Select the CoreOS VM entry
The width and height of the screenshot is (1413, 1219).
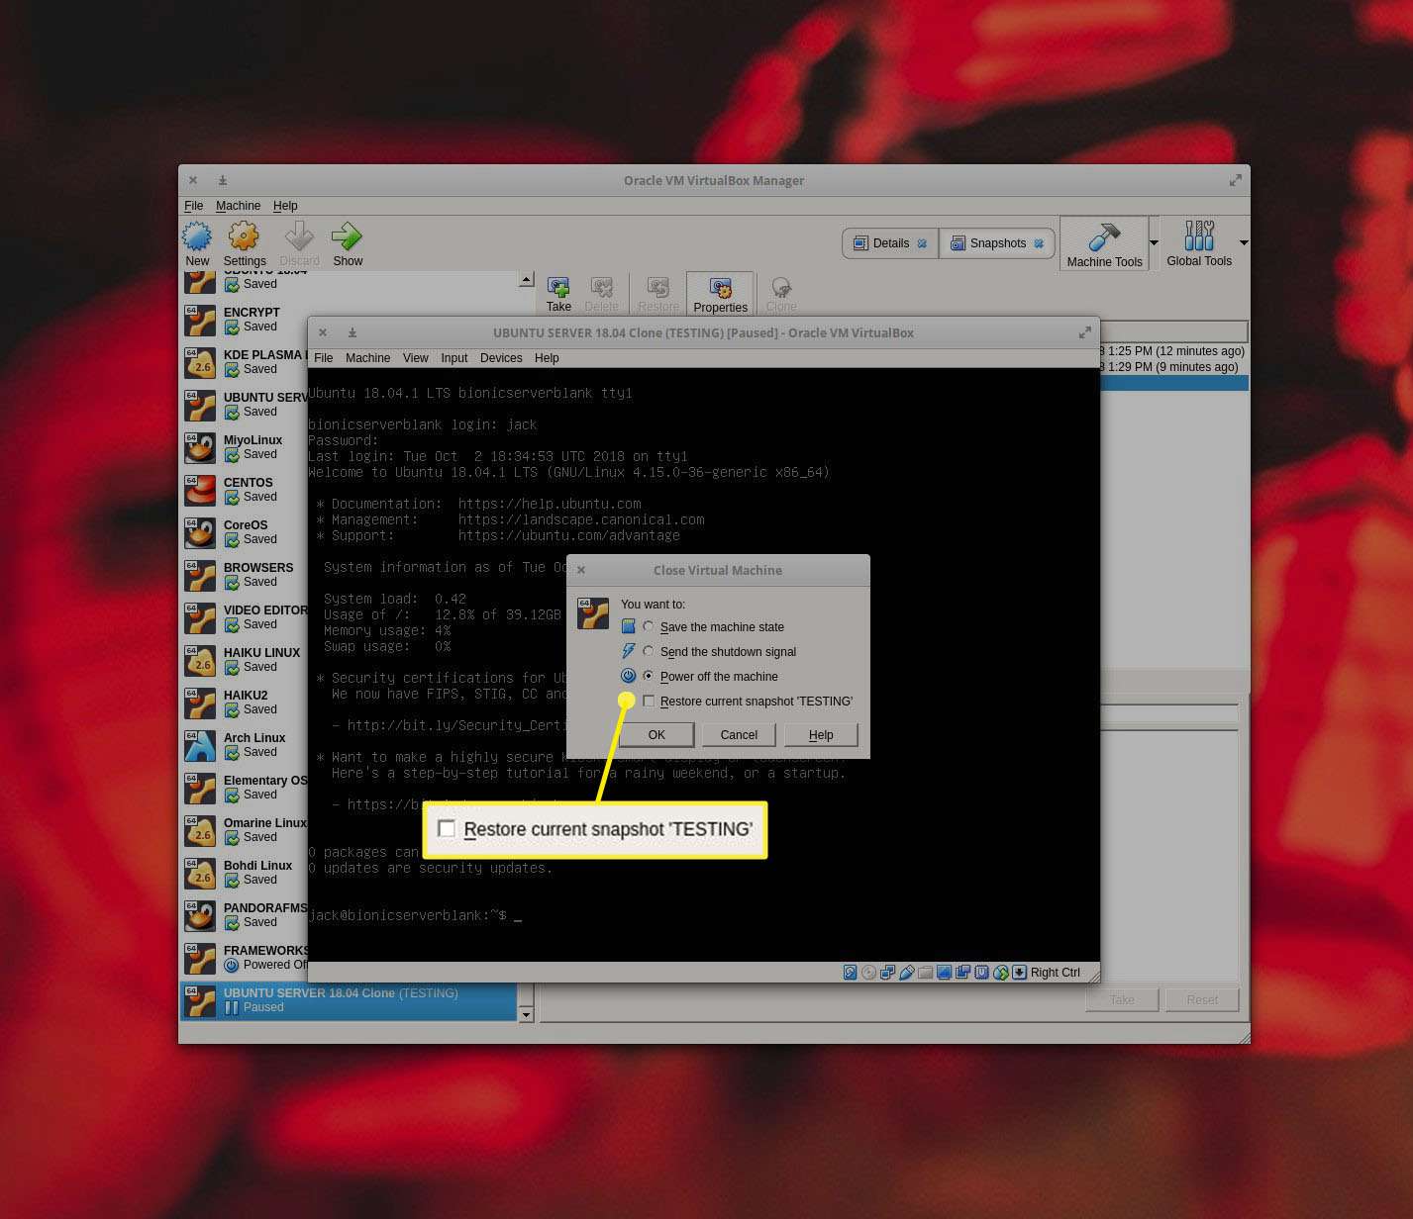click(x=244, y=532)
